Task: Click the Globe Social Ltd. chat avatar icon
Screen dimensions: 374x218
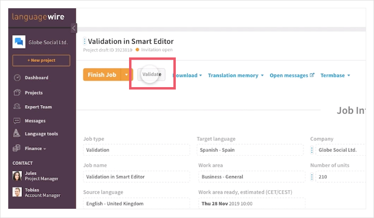Action: [19, 42]
